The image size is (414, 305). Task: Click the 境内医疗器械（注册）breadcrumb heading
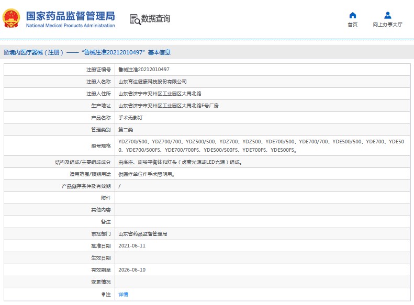pyautogui.click(x=37, y=52)
